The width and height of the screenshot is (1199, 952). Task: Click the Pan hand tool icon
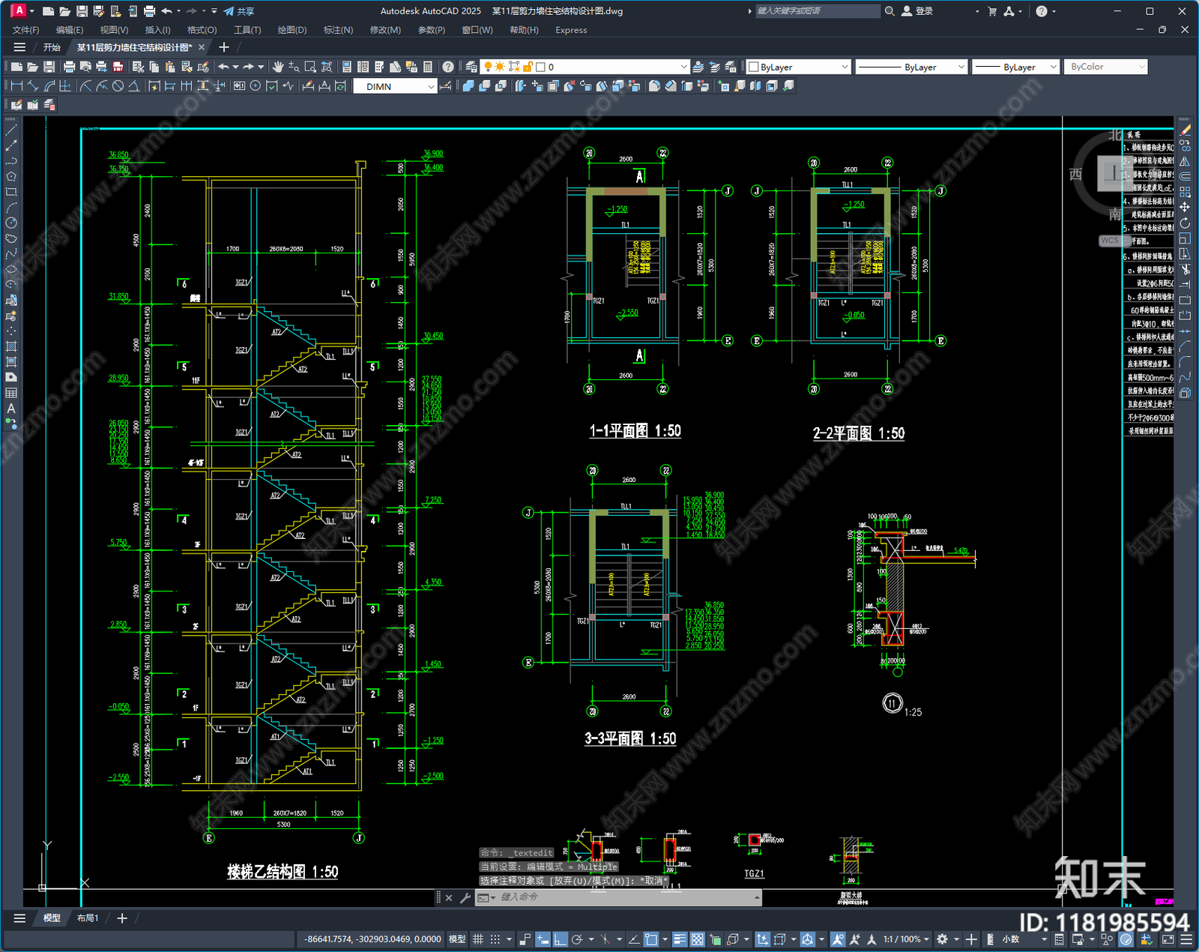pyautogui.click(x=278, y=67)
